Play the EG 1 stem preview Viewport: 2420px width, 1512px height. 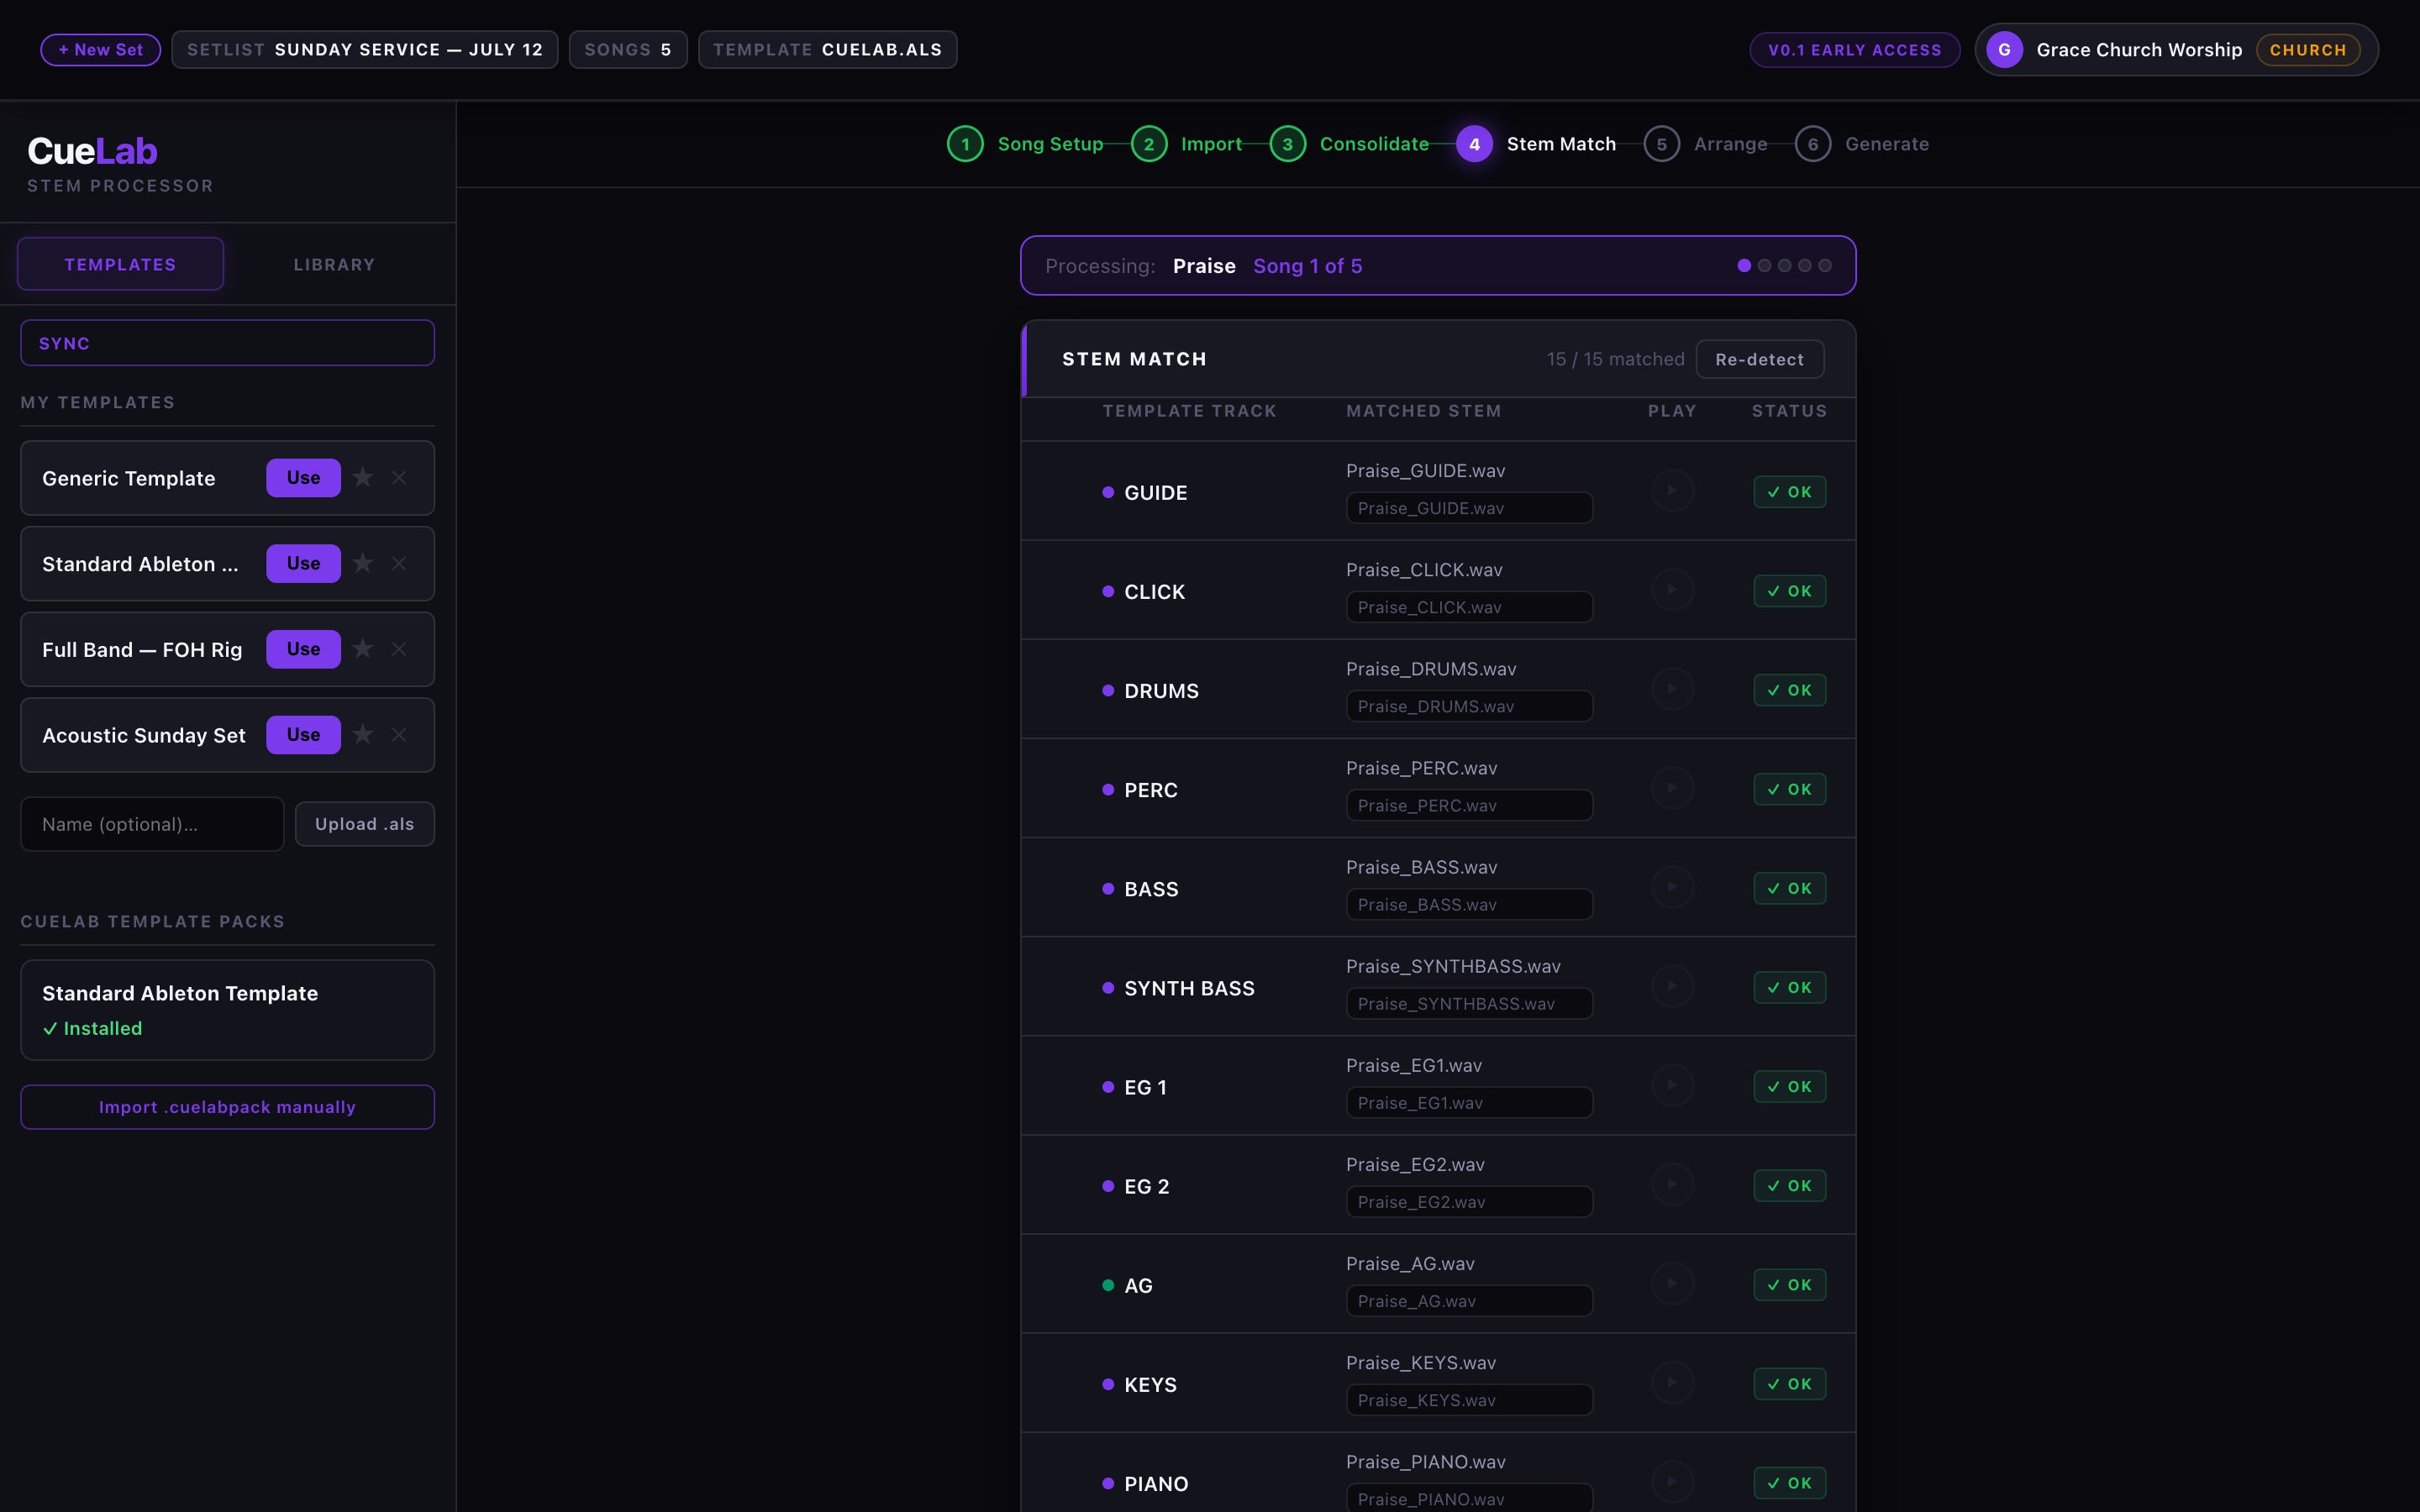(x=1672, y=1084)
